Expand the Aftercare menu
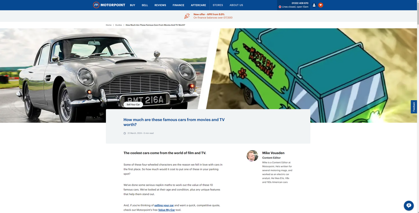Screen dimensions: 419x213 pos(198,5)
